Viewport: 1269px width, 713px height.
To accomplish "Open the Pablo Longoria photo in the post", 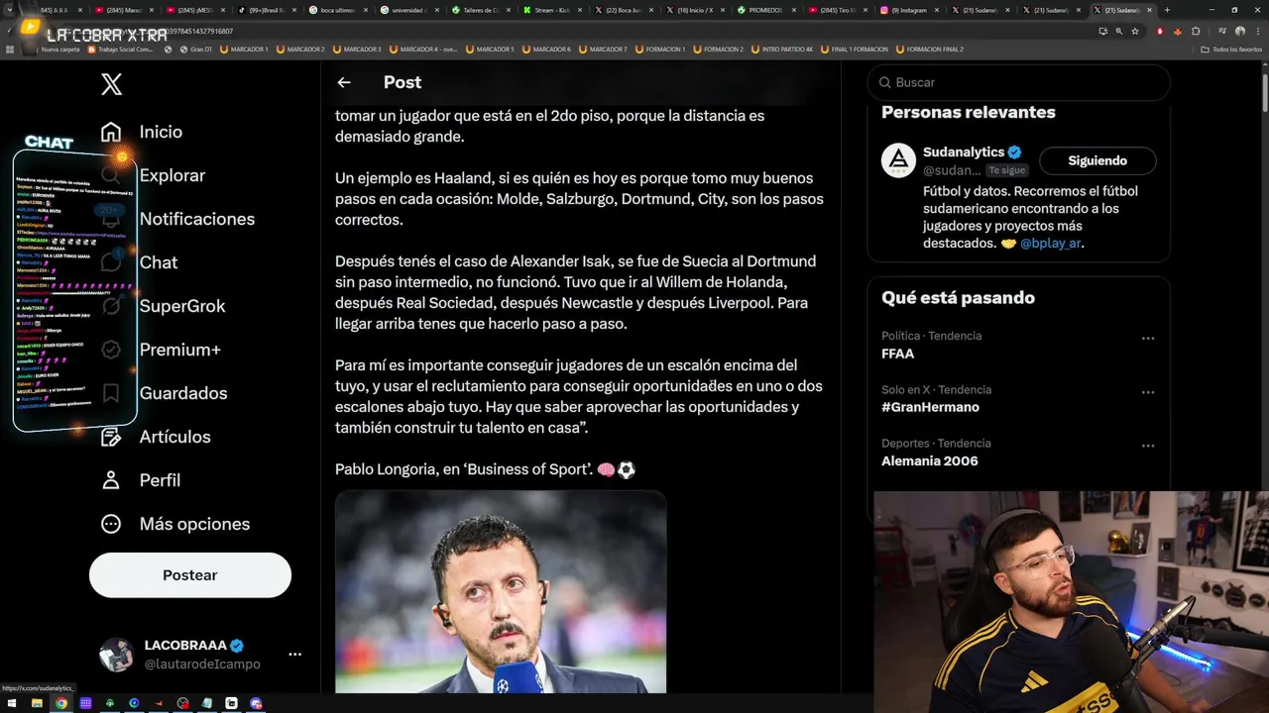I will pos(501,592).
